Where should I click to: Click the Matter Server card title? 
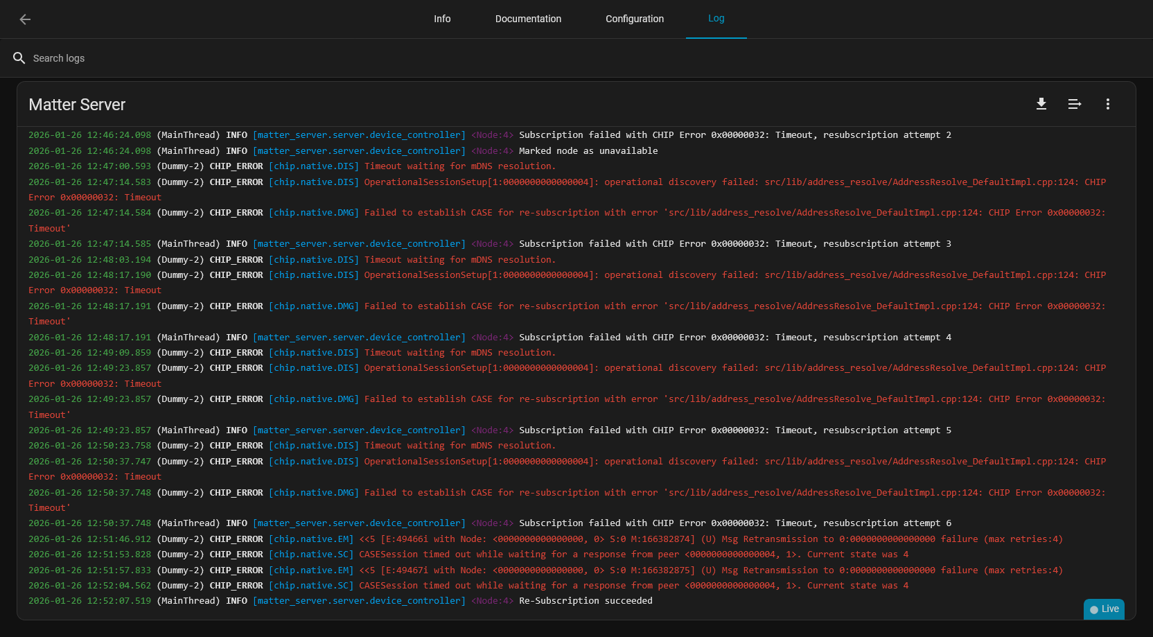coord(77,105)
